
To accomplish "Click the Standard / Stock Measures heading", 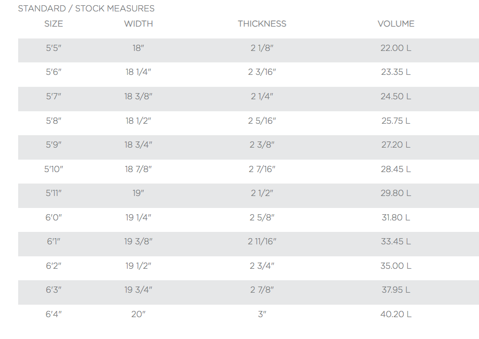I will (86, 9).
